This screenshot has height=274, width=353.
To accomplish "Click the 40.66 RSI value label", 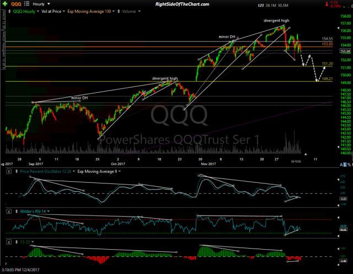I will (x=343, y=230).
